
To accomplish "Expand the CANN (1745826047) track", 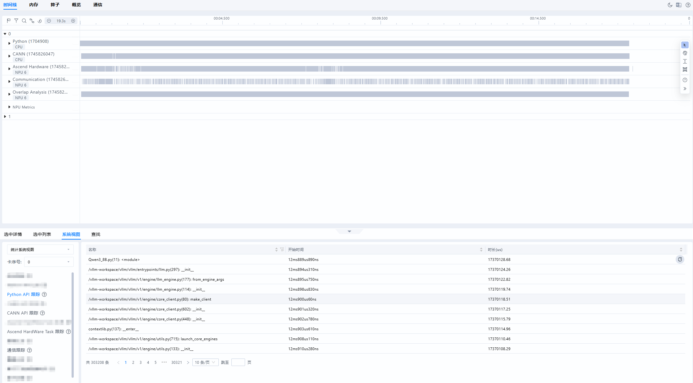I will pyautogui.click(x=9, y=56).
